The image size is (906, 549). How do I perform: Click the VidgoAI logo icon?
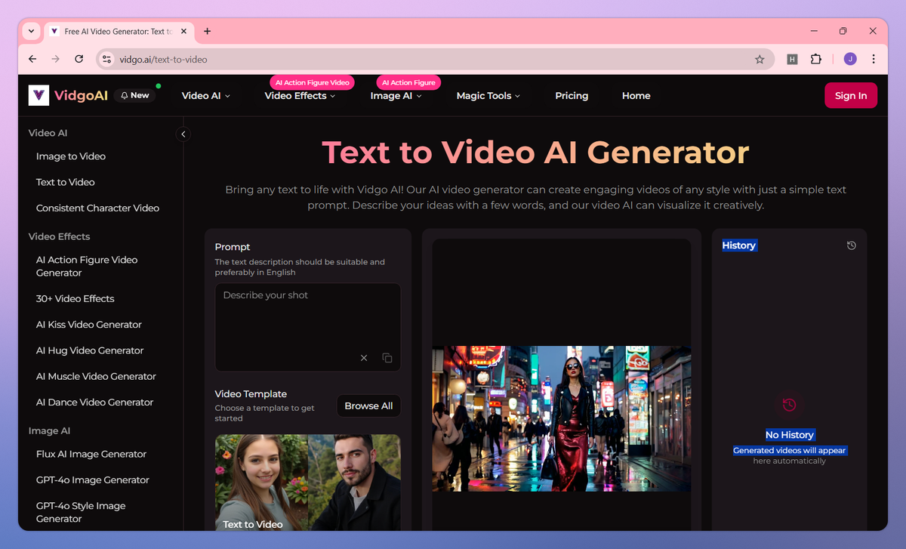[x=39, y=96]
